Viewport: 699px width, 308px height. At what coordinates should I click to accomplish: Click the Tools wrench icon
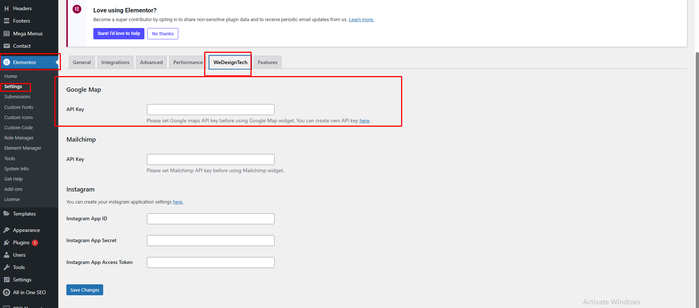pyautogui.click(x=7, y=267)
